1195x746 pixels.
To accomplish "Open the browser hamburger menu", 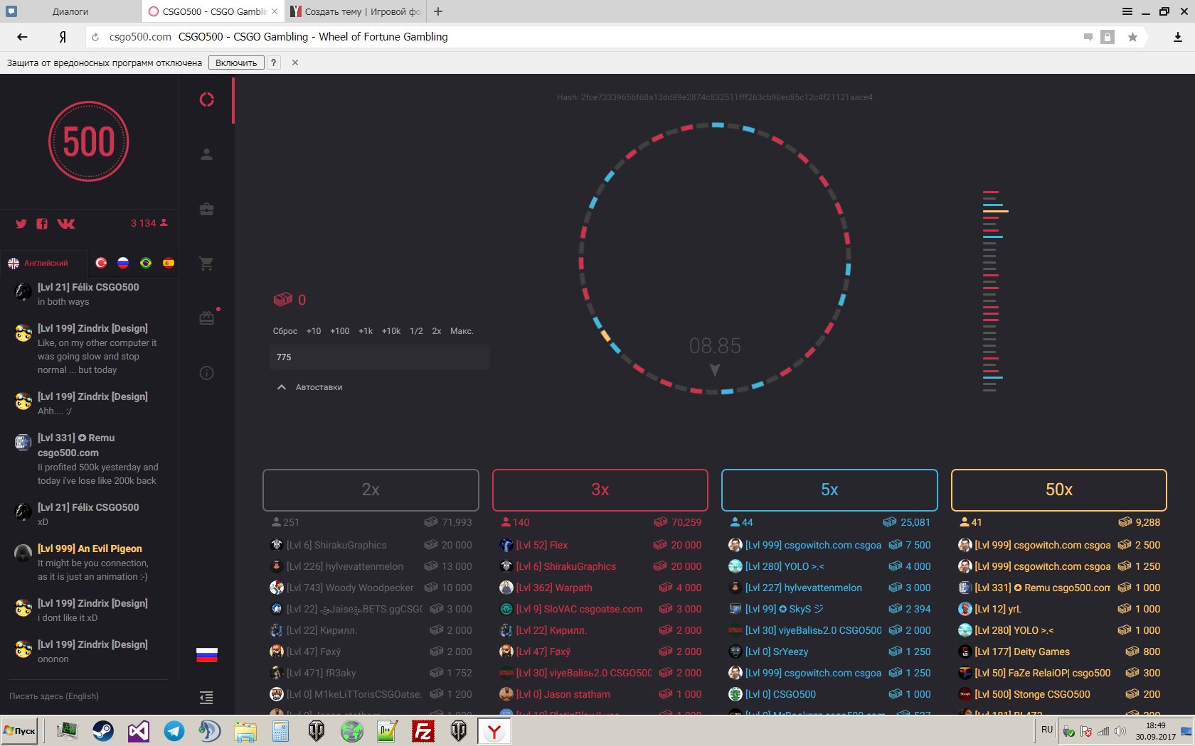I will coord(1127,11).
